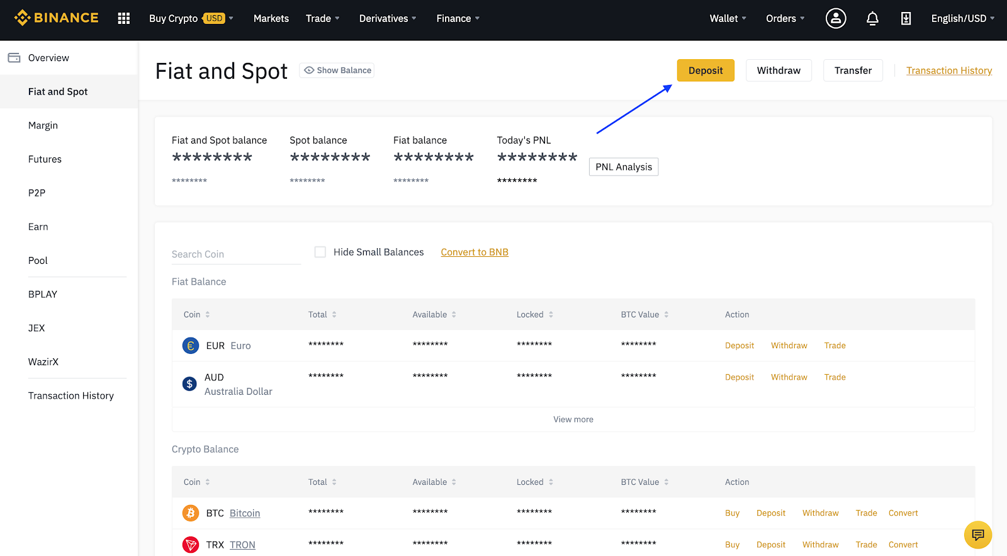Viewport: 1007px width, 556px height.
Task: Click View more under Fiat Balance
Action: coord(573,419)
